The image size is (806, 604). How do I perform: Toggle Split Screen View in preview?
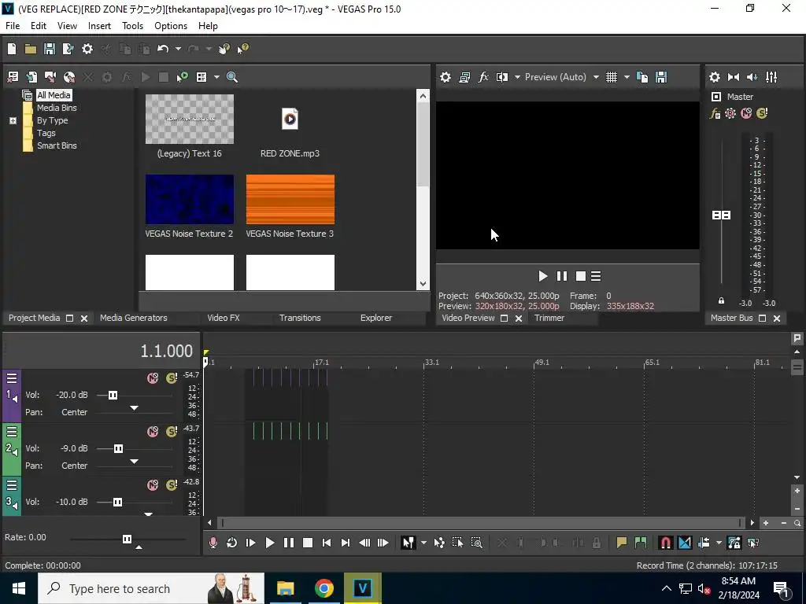tap(501, 77)
